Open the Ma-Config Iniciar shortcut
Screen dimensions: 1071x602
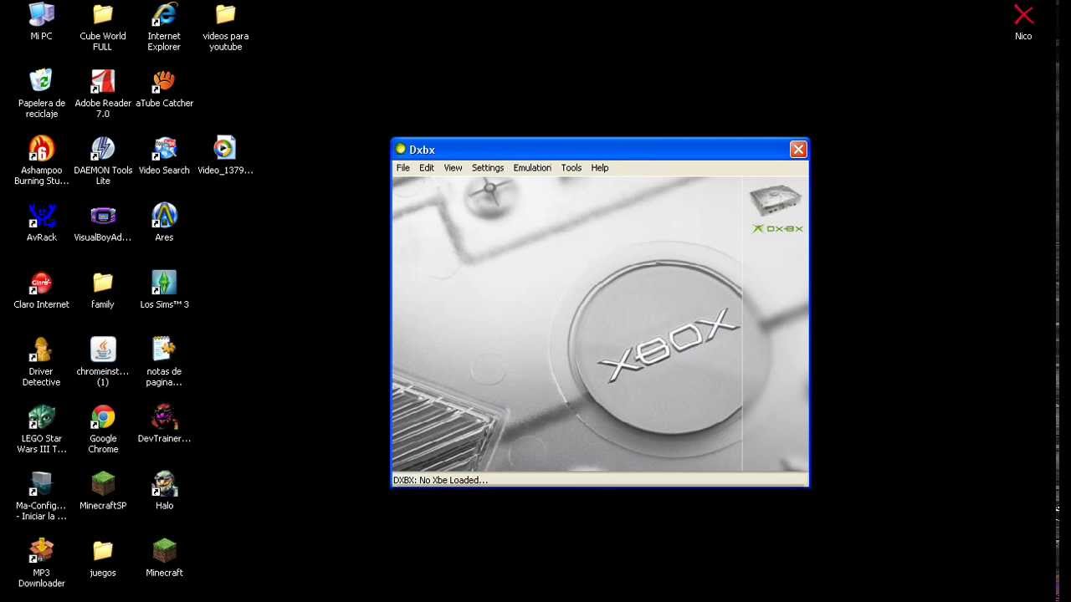(41, 496)
